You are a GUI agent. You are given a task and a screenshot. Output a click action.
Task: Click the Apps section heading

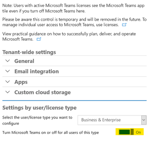[21, 82]
